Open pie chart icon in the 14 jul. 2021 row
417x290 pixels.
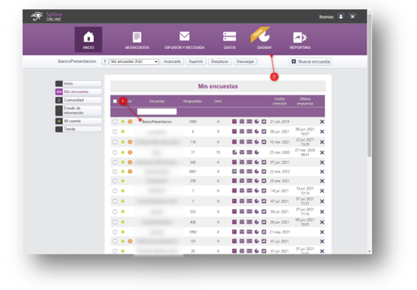coord(257,190)
